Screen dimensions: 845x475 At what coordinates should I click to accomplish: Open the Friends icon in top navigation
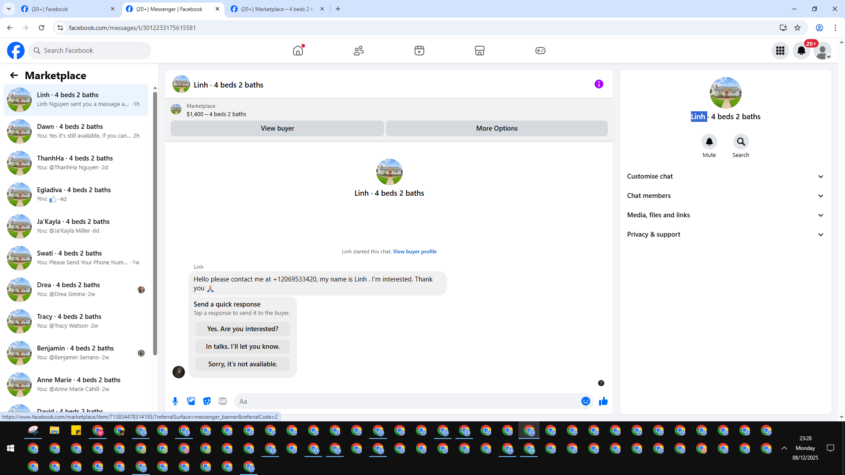point(359,51)
